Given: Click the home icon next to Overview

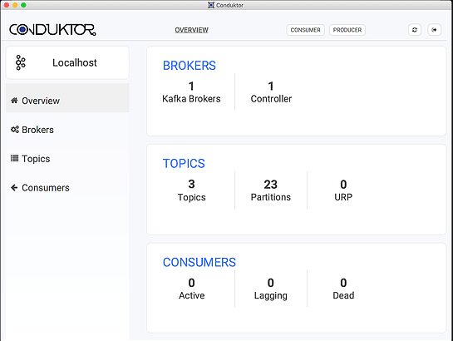Looking at the screenshot, I should pyautogui.click(x=14, y=101).
